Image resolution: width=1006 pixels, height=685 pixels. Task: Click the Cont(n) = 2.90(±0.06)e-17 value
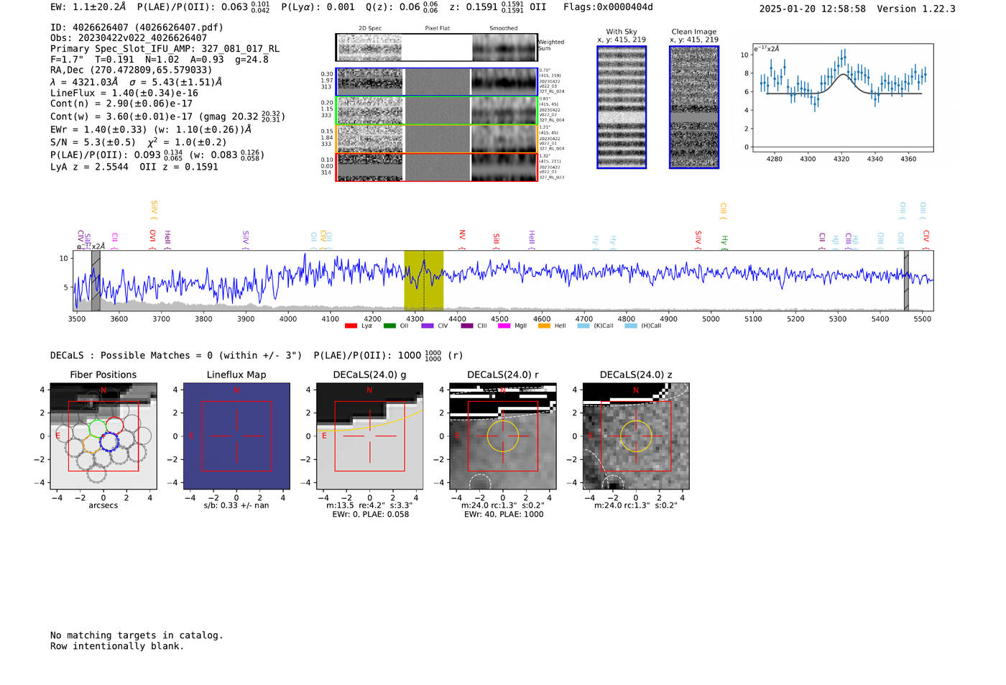click(x=121, y=104)
